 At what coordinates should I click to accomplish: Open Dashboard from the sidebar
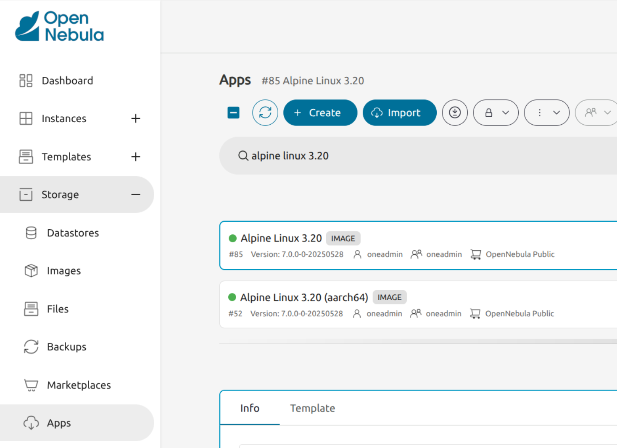tap(67, 81)
